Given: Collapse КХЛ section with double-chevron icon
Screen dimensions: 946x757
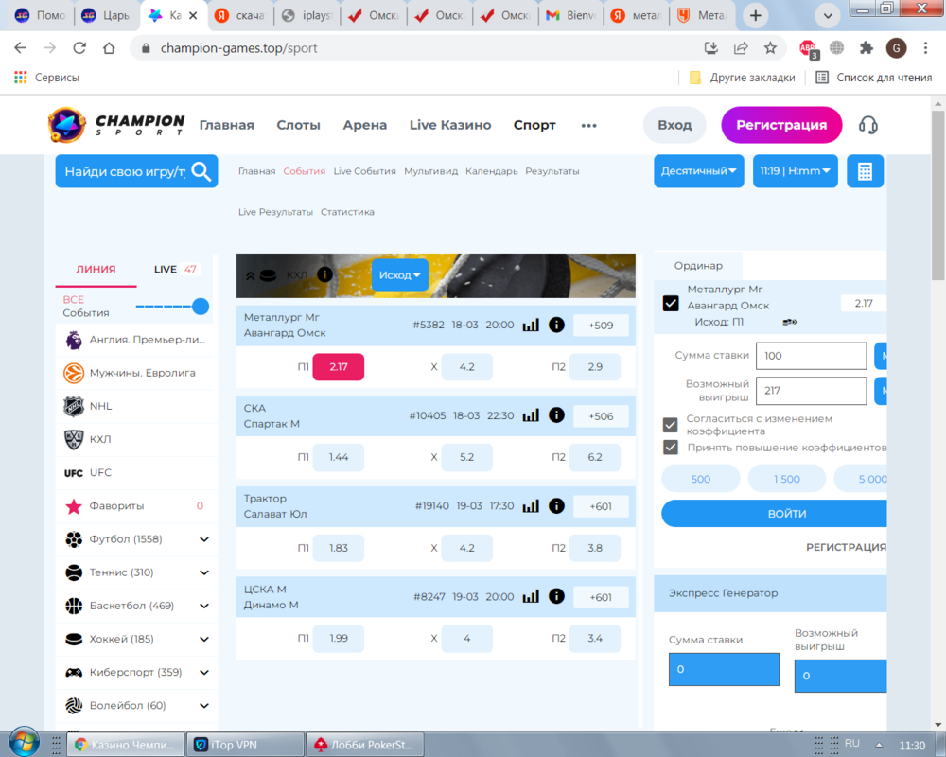Looking at the screenshot, I should [250, 276].
